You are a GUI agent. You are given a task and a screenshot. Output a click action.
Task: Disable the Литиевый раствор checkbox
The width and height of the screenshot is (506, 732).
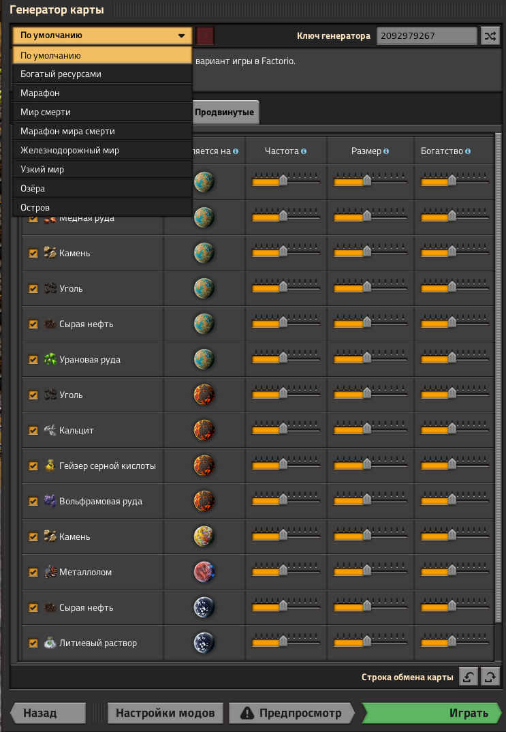coord(33,643)
